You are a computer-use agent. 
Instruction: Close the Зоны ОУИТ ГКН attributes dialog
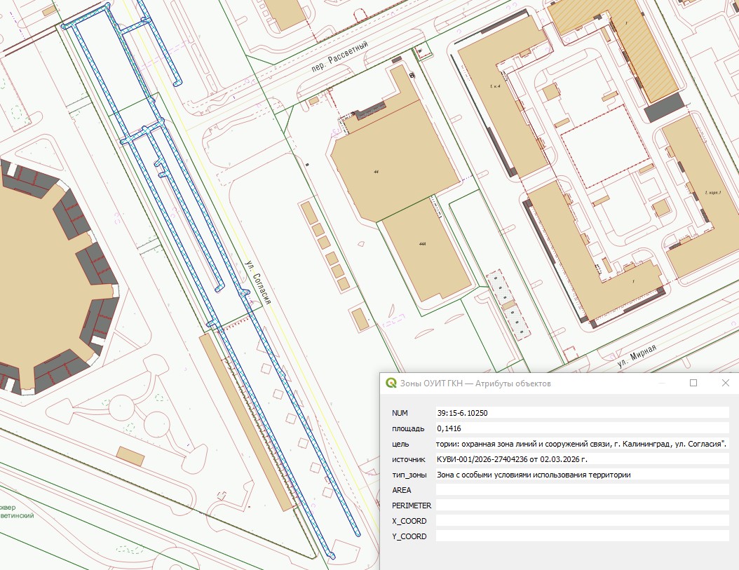coord(726,384)
